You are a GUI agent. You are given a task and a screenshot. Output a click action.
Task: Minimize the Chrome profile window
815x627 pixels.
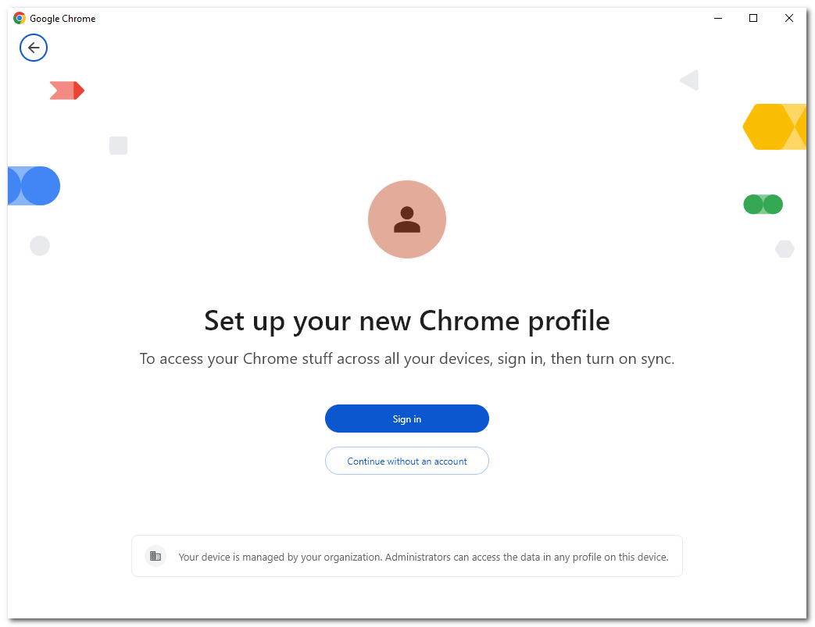click(x=717, y=18)
